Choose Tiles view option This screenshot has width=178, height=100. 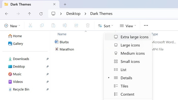pyautogui.click(x=128, y=86)
